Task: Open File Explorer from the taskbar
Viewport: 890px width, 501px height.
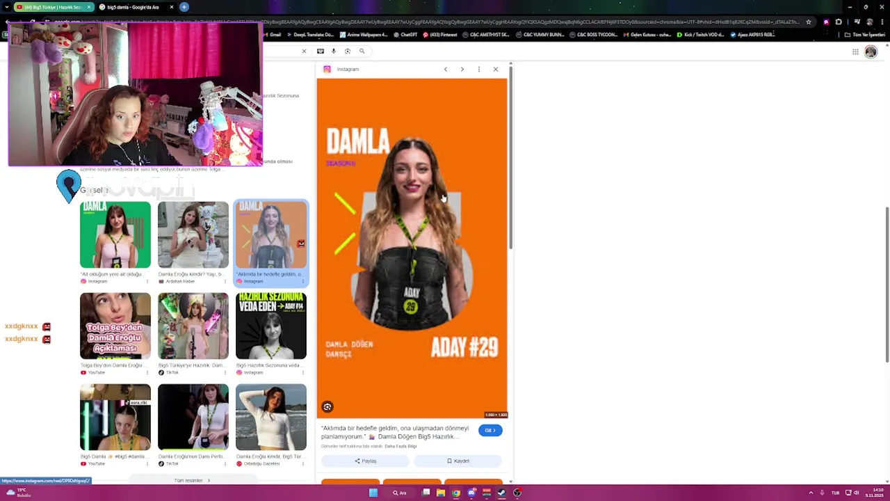Action: [441, 493]
